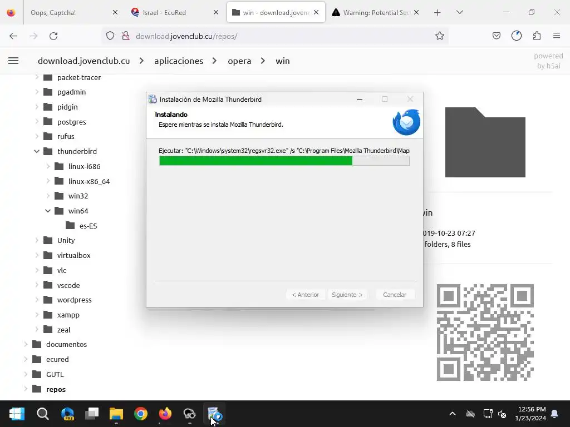
Task: Open the vlc folder
Action: coord(61,271)
